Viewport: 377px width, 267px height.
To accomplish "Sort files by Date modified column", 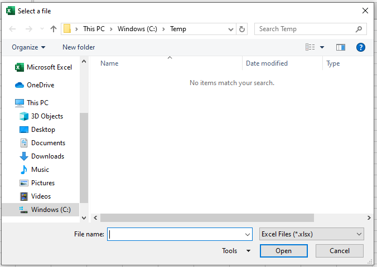I will click(267, 63).
